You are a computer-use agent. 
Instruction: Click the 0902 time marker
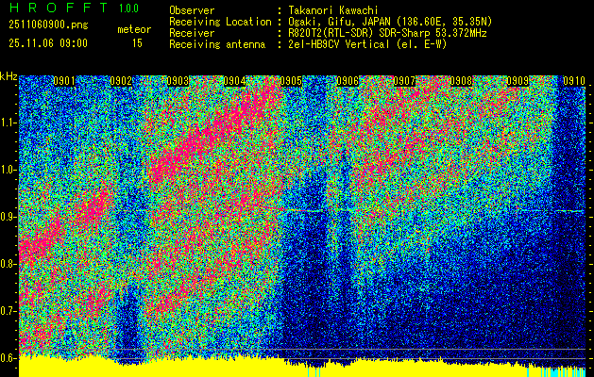pos(121,81)
